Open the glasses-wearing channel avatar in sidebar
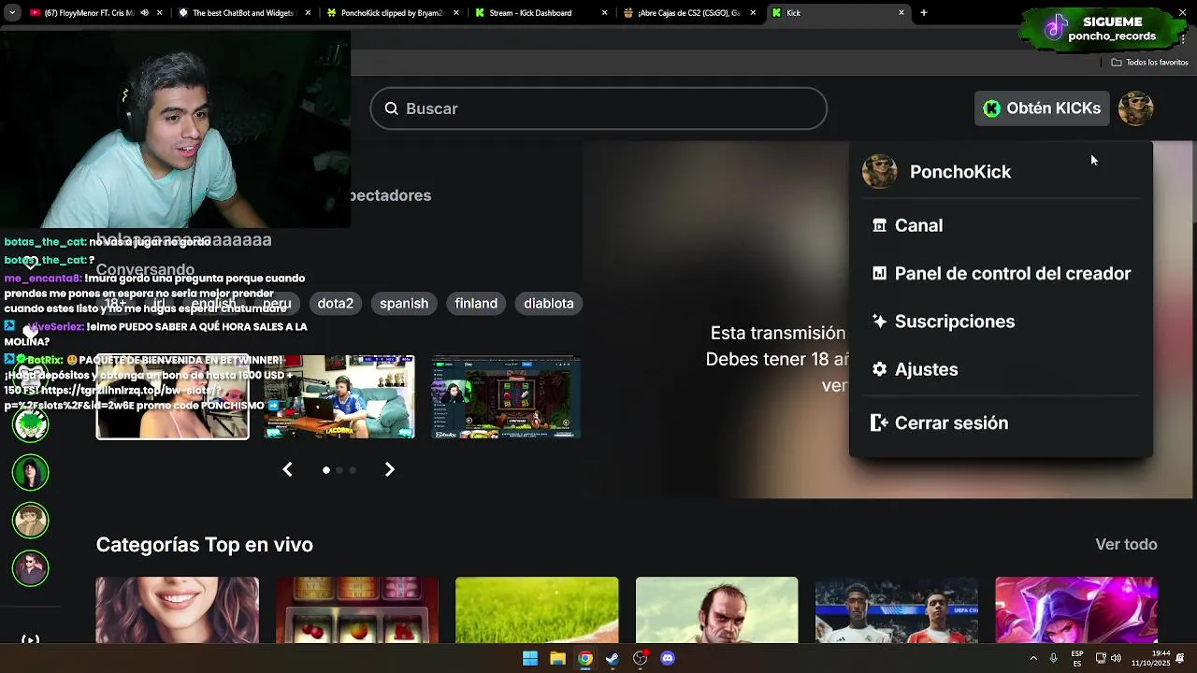Viewport: 1197px width, 673px height. [x=30, y=521]
